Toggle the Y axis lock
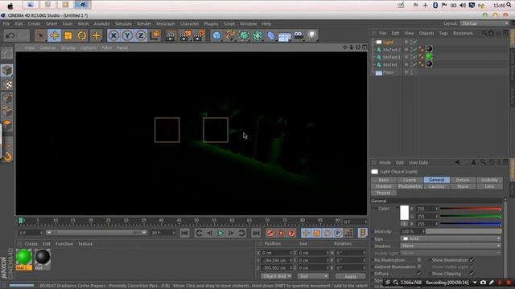Screen dimensions: 515x289 point(127,35)
